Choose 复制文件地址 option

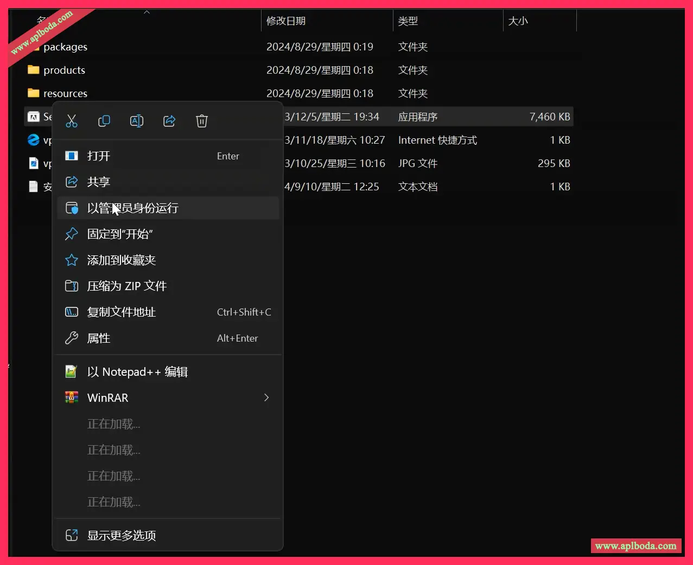(168, 312)
